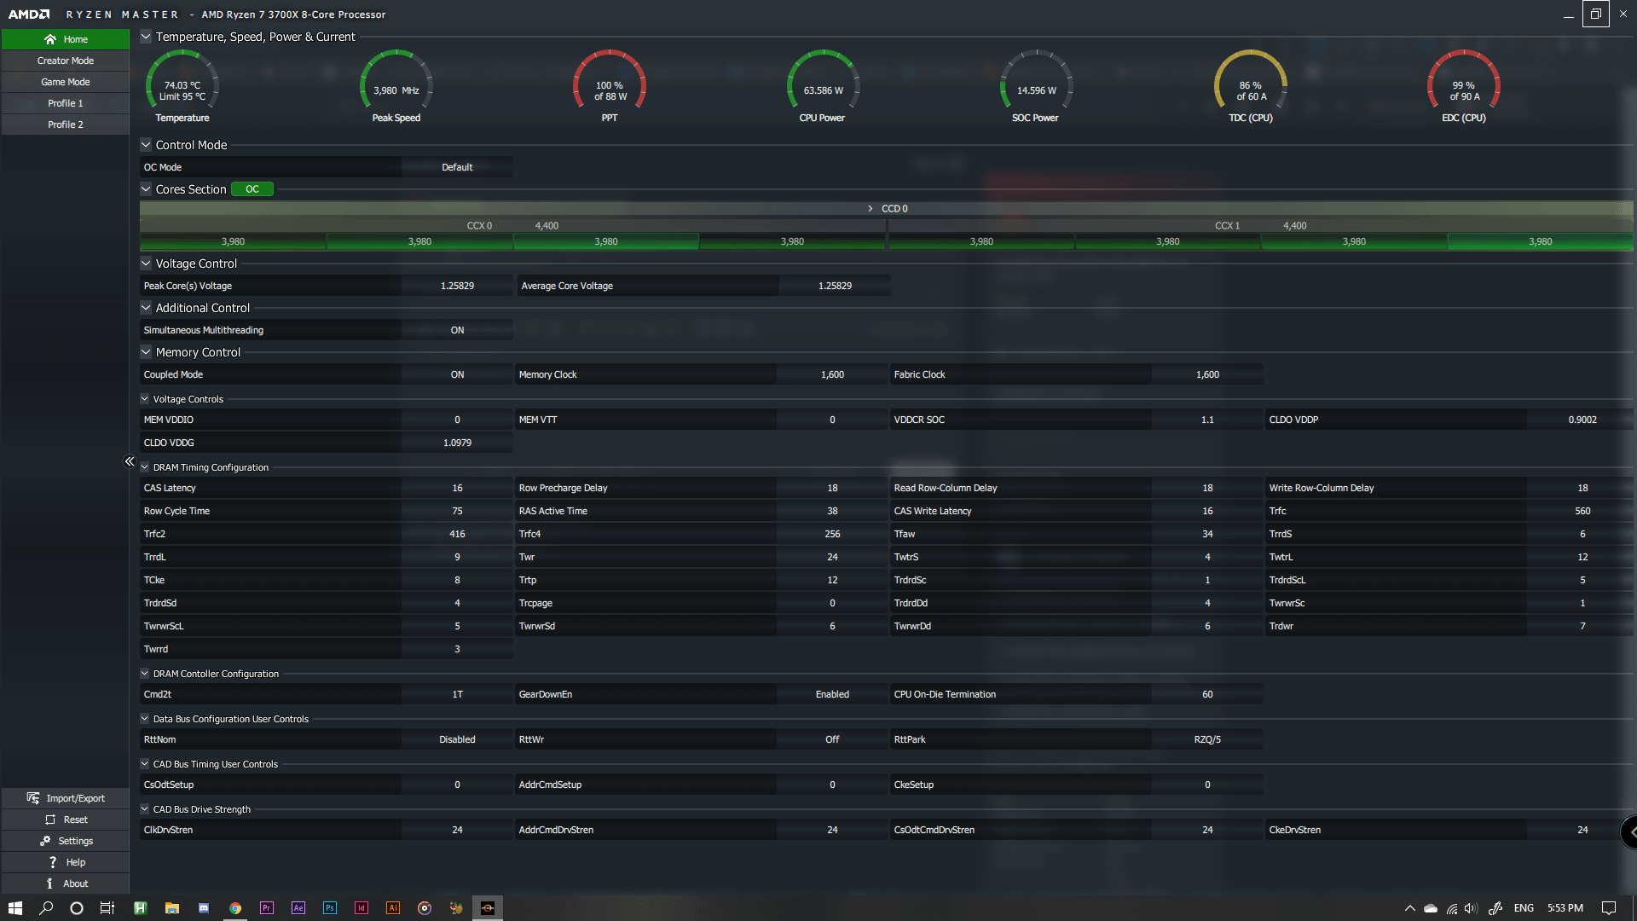Launch Adobe After Effects from the taskbar
Image resolution: width=1637 pixels, height=921 pixels.
click(x=298, y=908)
